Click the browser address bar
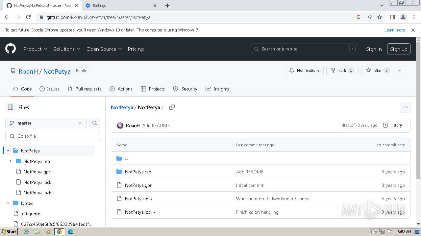The width and height of the screenshot is (421, 236). point(197,17)
